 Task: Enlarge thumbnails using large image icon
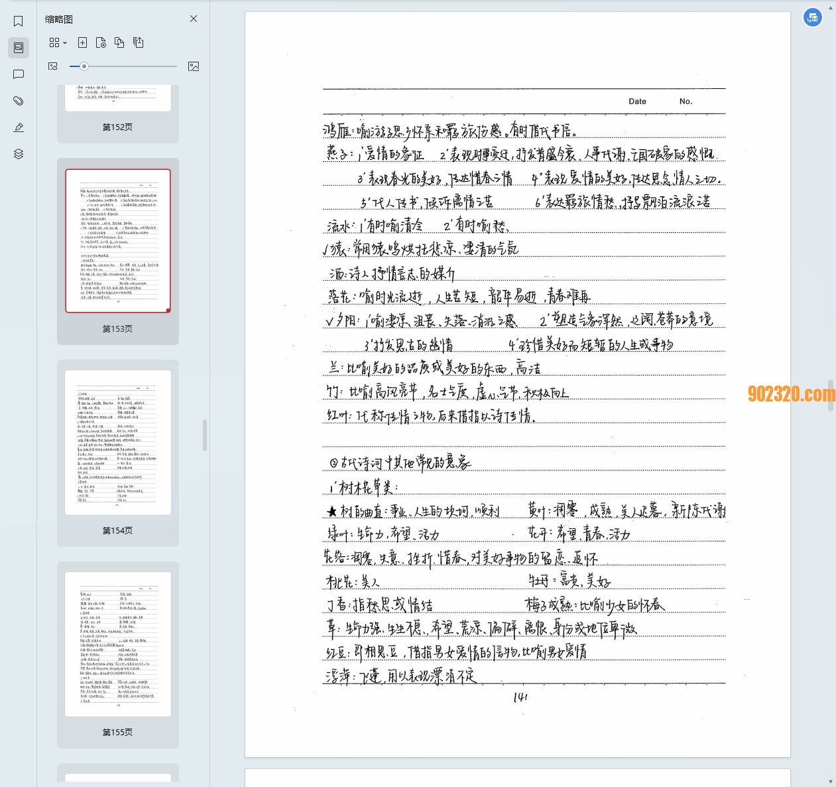(x=193, y=66)
